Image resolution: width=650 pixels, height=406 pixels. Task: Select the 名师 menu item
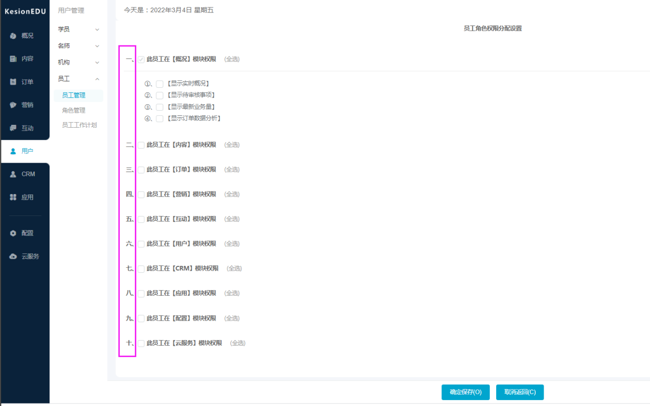(64, 46)
